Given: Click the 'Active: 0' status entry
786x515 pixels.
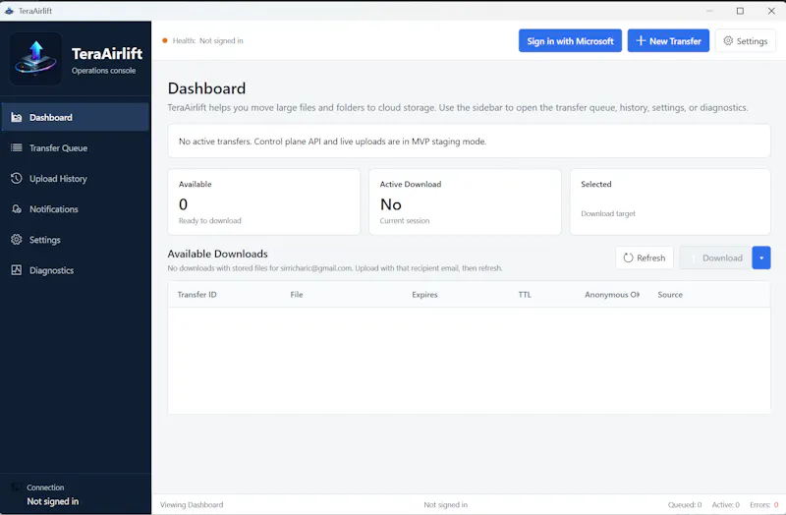Looking at the screenshot, I should 725,504.
